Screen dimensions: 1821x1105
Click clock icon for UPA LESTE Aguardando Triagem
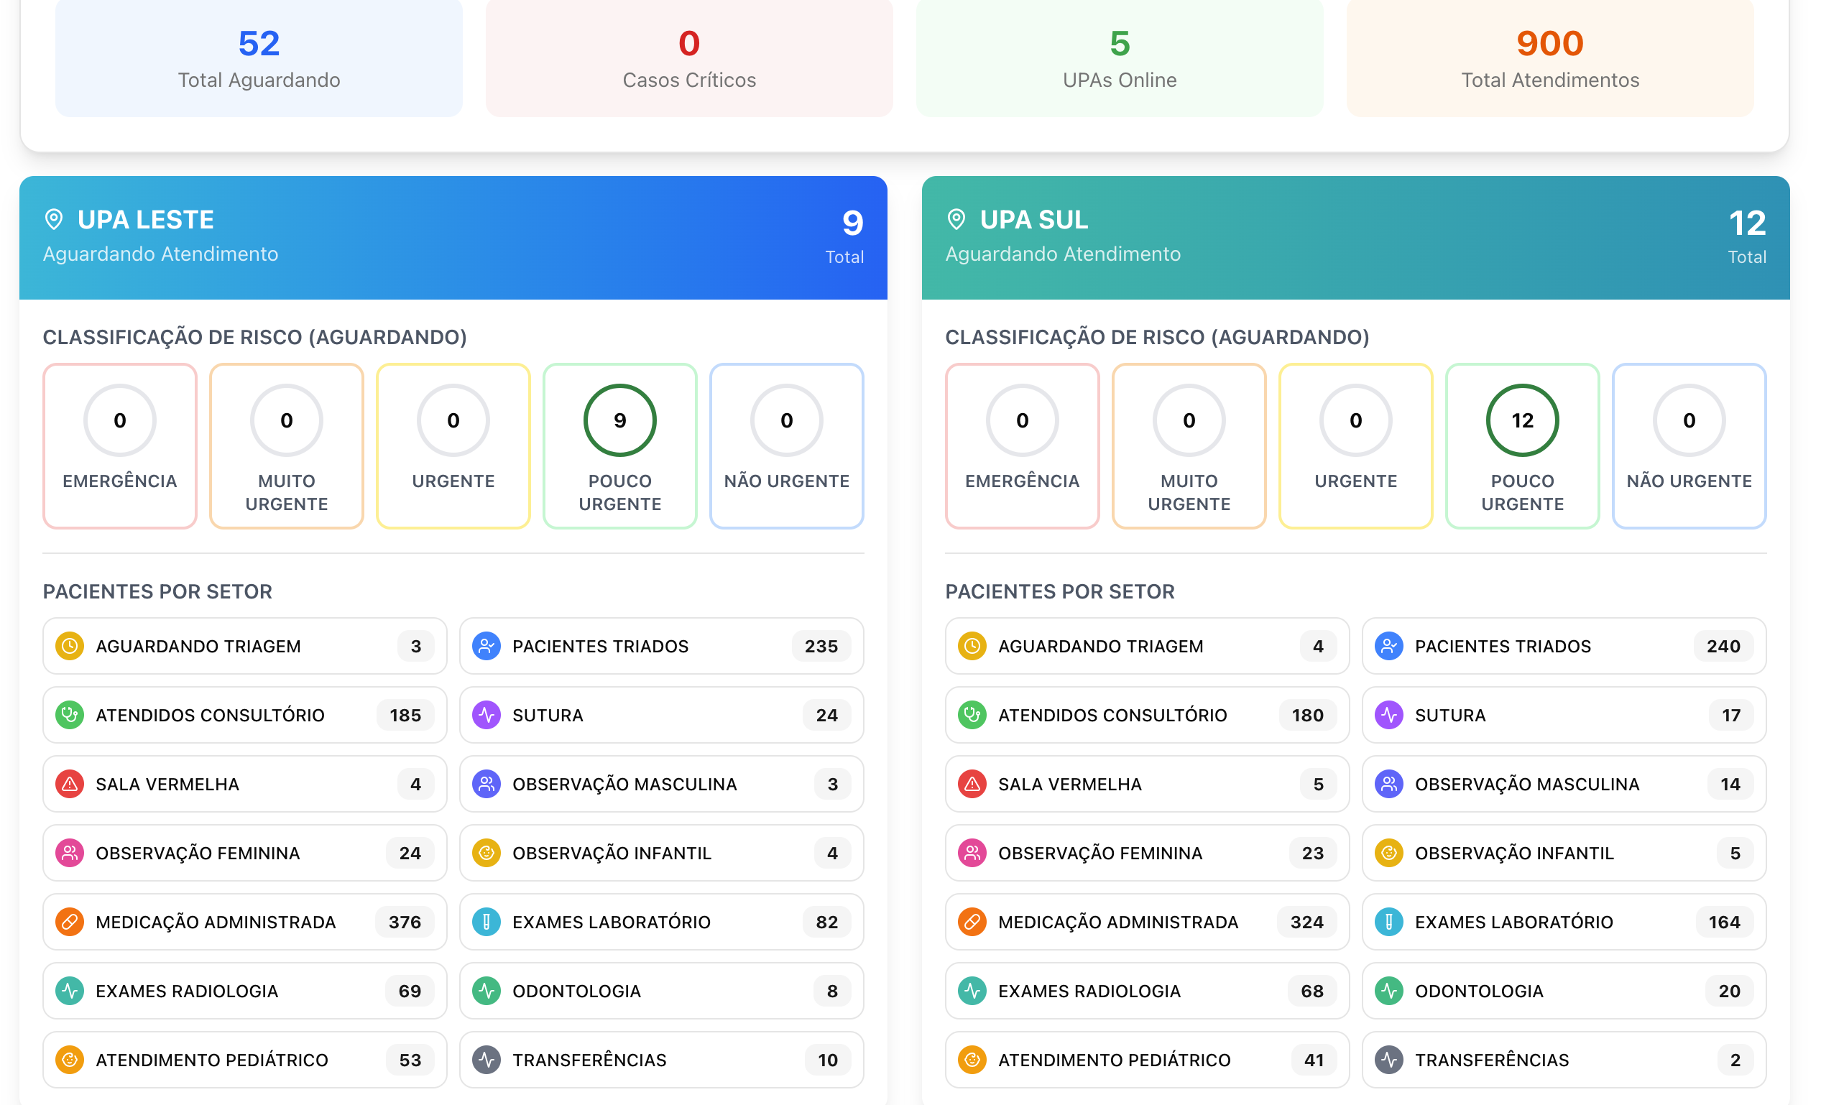[70, 647]
